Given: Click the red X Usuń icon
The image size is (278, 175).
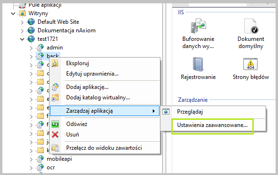Looking at the screenshot, I should pyautogui.click(x=55, y=135).
